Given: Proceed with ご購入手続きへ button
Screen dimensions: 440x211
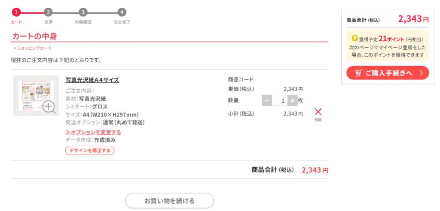Looking at the screenshot, I should pyautogui.click(x=388, y=73).
